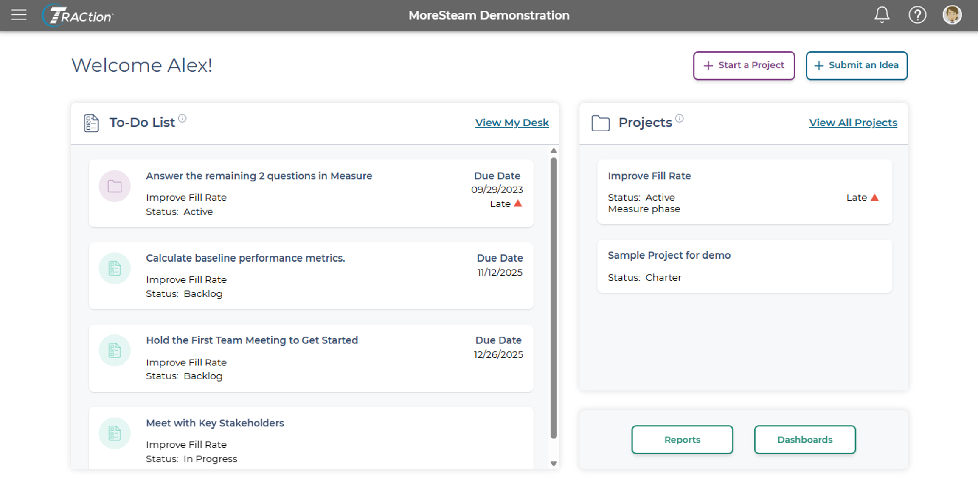
Task: Open the Improve Fill Rate project card
Action: click(x=744, y=192)
